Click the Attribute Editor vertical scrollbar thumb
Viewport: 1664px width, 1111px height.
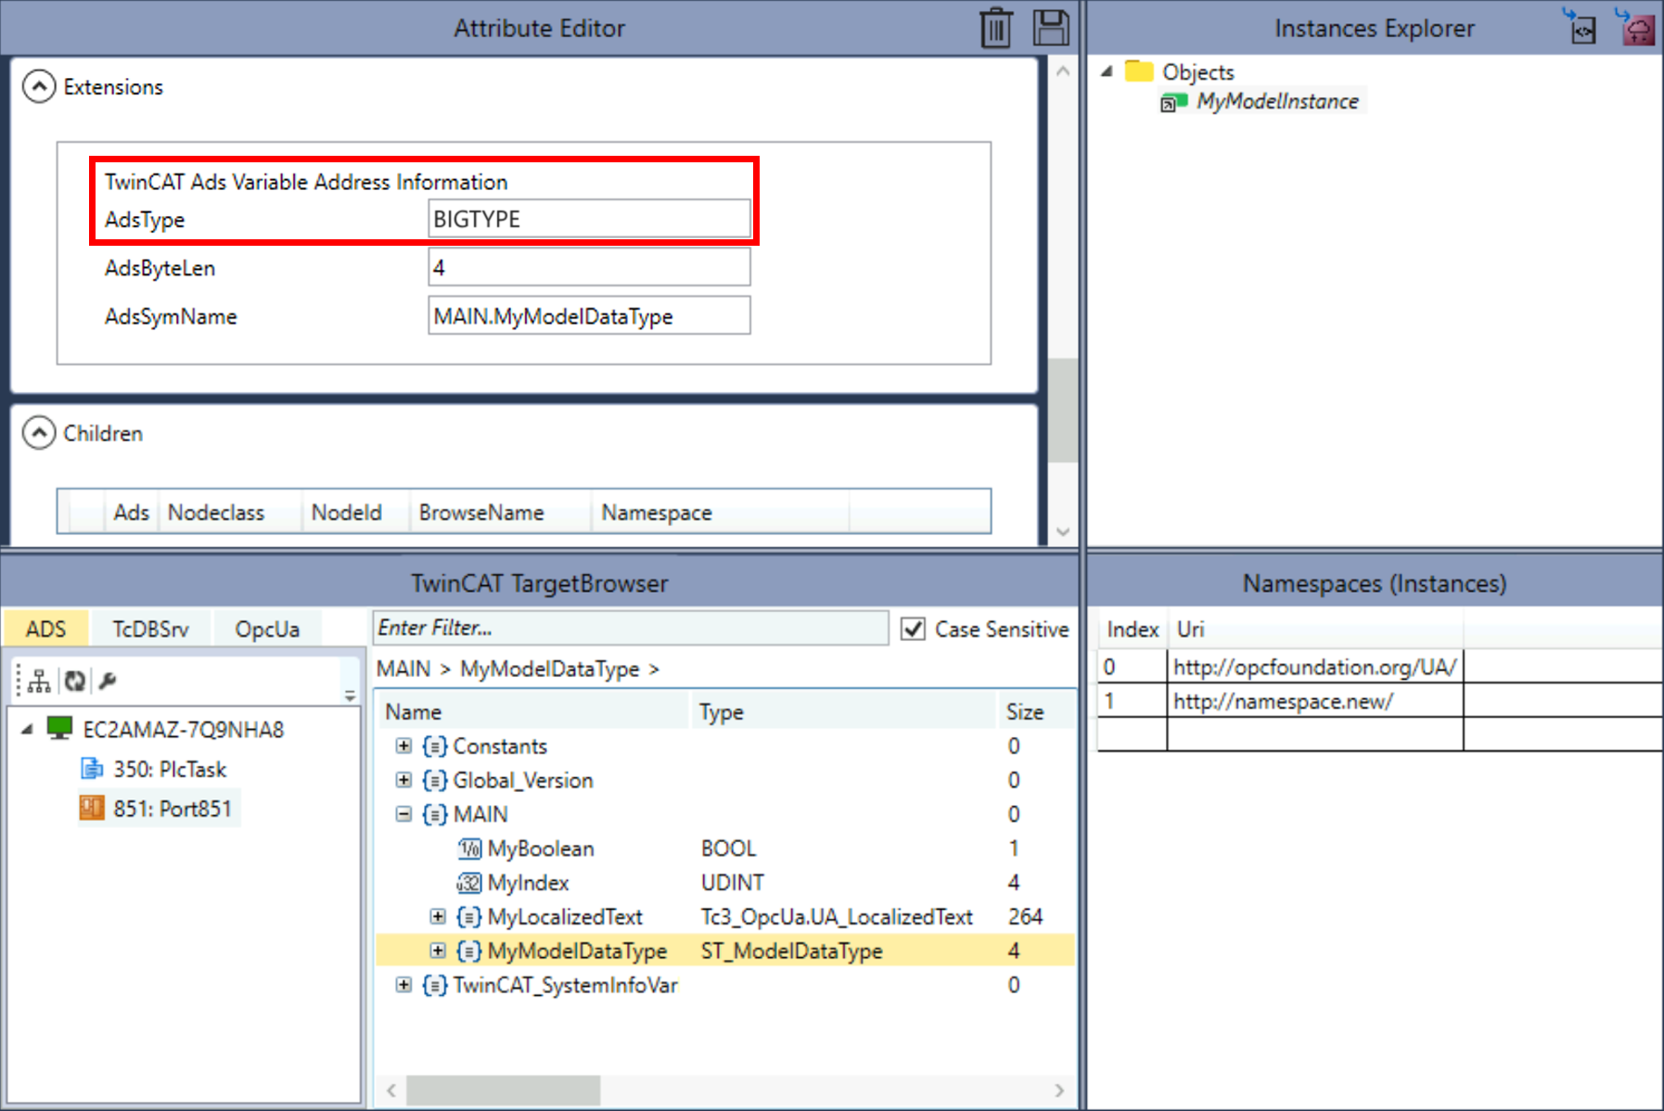coord(1063,409)
